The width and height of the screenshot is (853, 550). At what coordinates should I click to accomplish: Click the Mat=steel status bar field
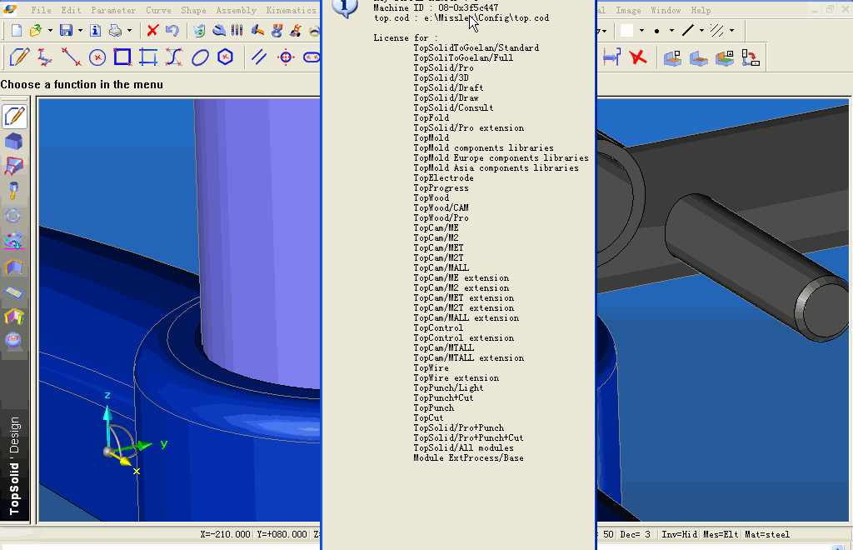[x=767, y=534]
